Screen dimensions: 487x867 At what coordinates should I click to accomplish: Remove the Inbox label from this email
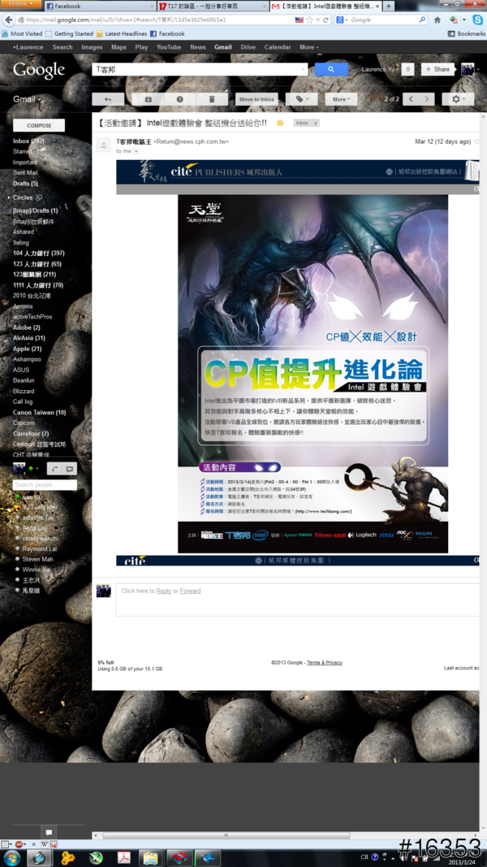pyautogui.click(x=315, y=124)
